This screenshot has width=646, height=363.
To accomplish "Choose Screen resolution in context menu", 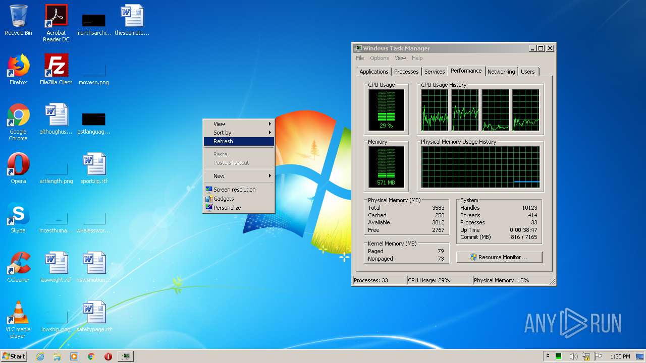I will pyautogui.click(x=239, y=190).
